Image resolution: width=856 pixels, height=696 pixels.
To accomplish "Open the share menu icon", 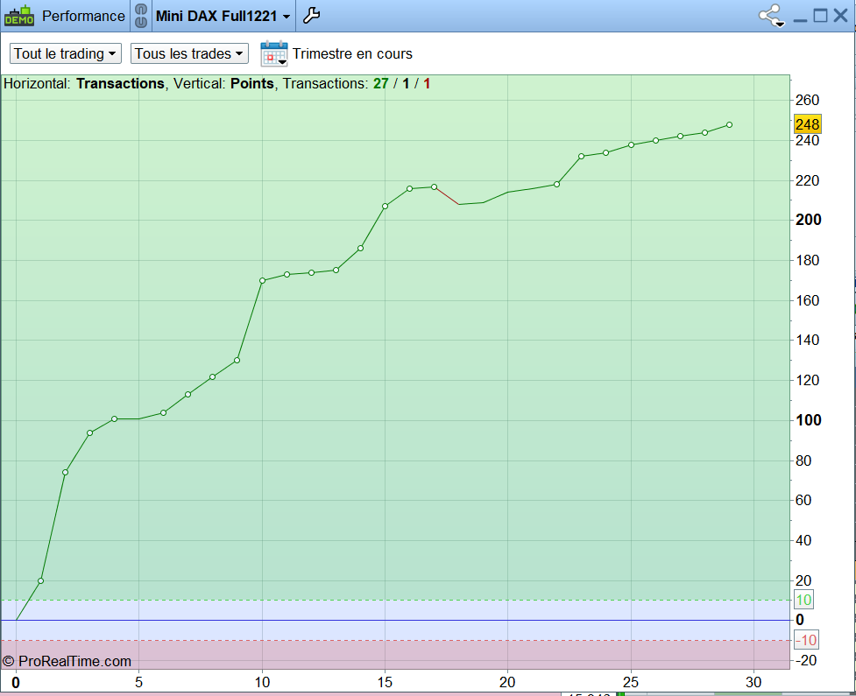I will (x=771, y=16).
